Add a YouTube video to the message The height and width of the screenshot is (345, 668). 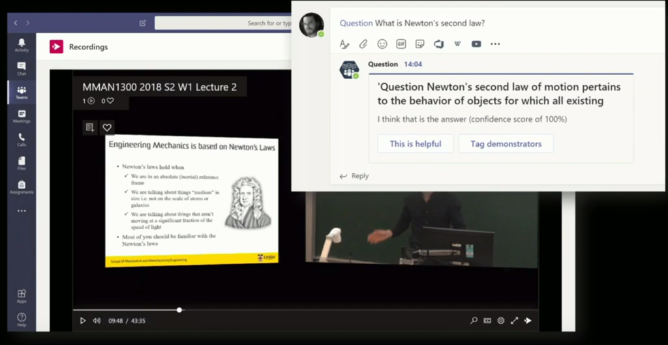(476, 44)
